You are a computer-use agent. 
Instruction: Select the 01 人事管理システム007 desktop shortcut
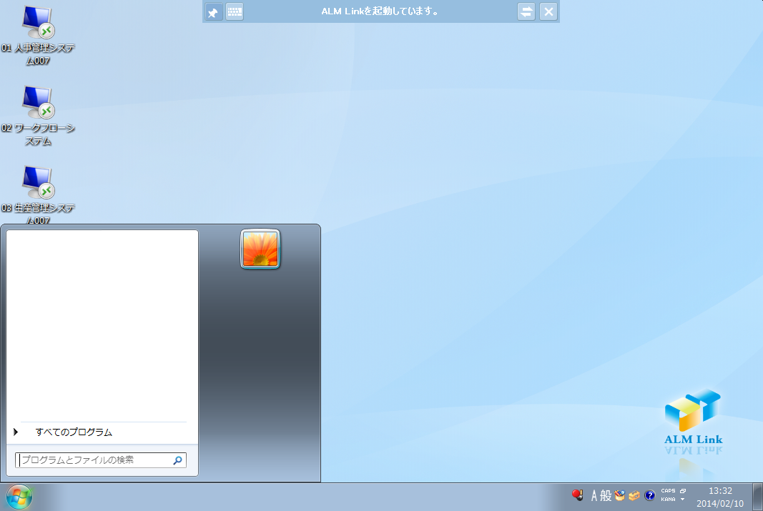pos(38,36)
